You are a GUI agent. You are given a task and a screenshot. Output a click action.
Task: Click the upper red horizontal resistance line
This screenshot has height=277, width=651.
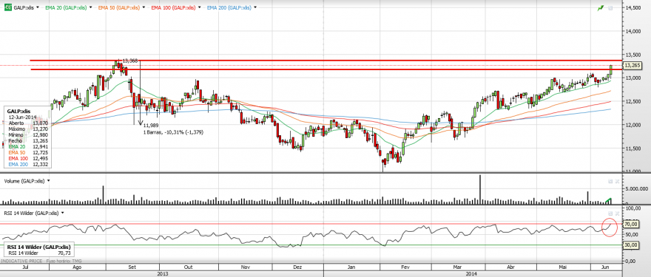pyautogui.click(x=326, y=61)
